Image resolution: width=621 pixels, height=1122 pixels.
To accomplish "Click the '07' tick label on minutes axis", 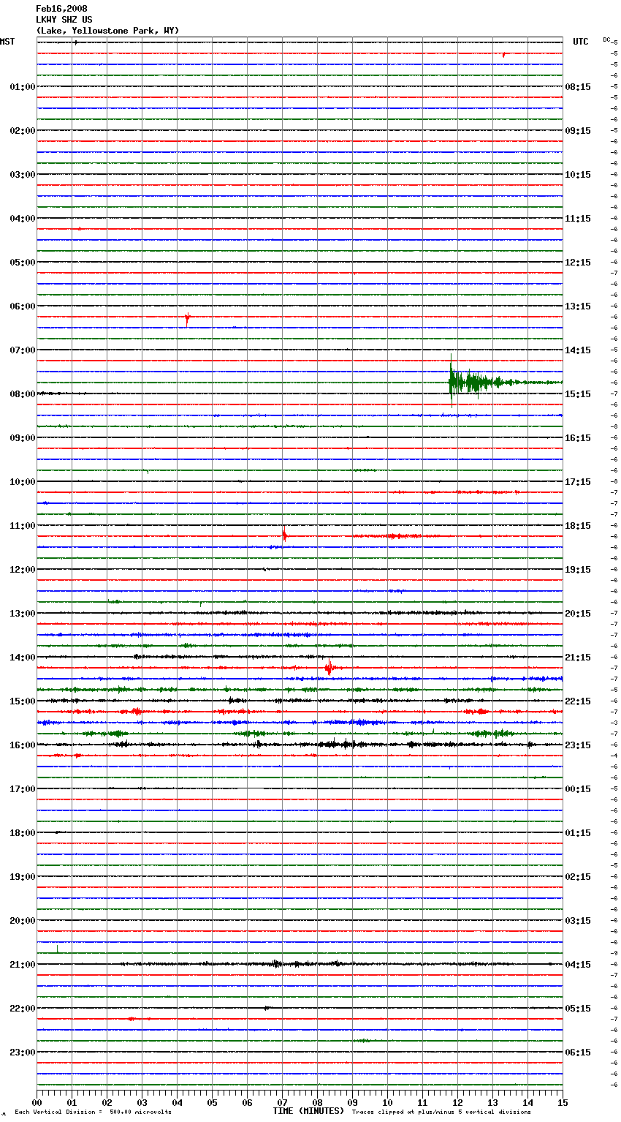I will 282,1102.
